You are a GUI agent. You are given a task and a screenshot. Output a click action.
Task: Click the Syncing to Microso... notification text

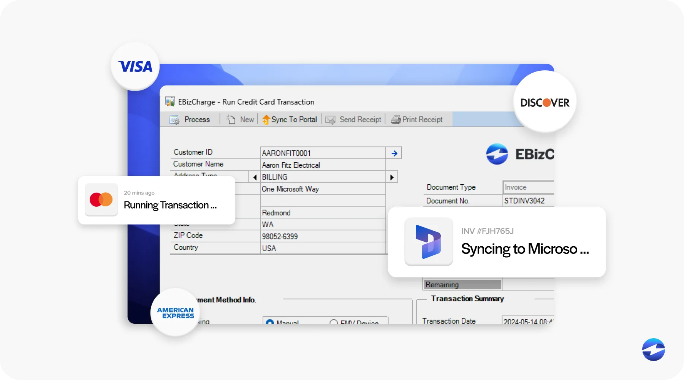[x=525, y=249]
